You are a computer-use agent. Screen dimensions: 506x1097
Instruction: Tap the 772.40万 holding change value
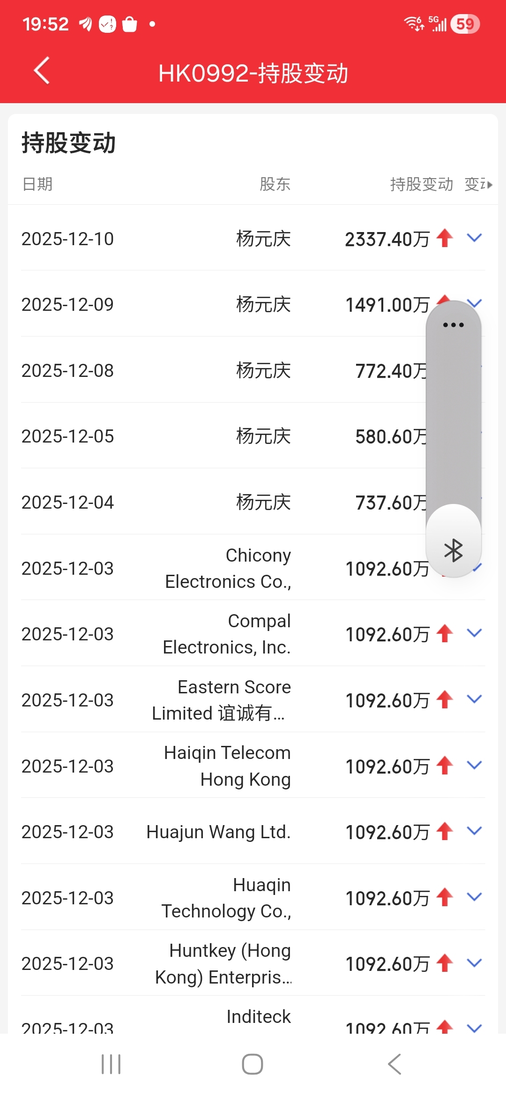click(391, 371)
